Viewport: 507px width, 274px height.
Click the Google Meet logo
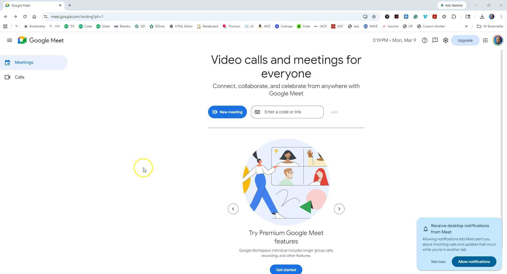[x=41, y=40]
